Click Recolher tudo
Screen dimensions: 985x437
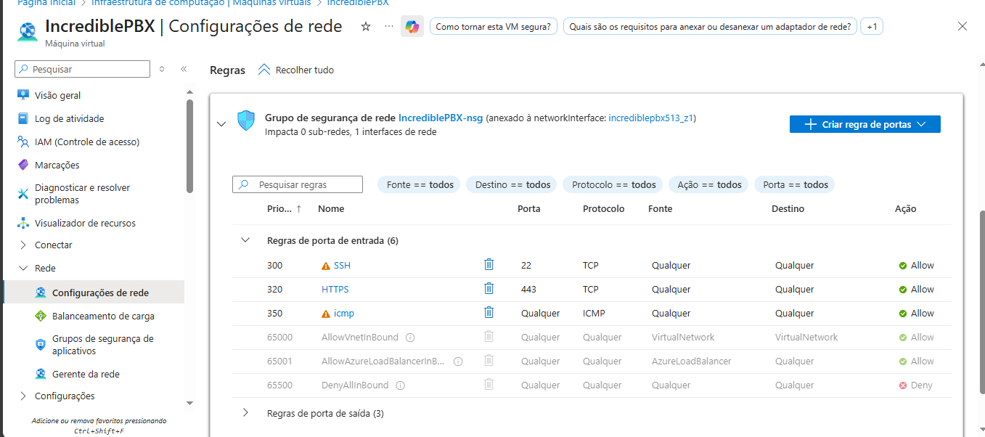(x=296, y=70)
